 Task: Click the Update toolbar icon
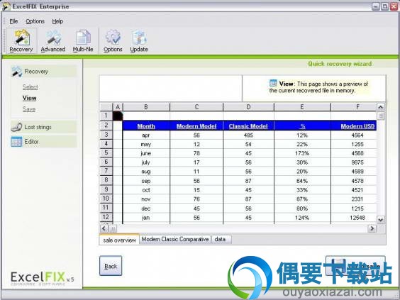pyautogui.click(x=139, y=40)
